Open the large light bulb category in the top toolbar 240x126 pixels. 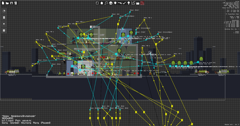click(x=129, y=3)
